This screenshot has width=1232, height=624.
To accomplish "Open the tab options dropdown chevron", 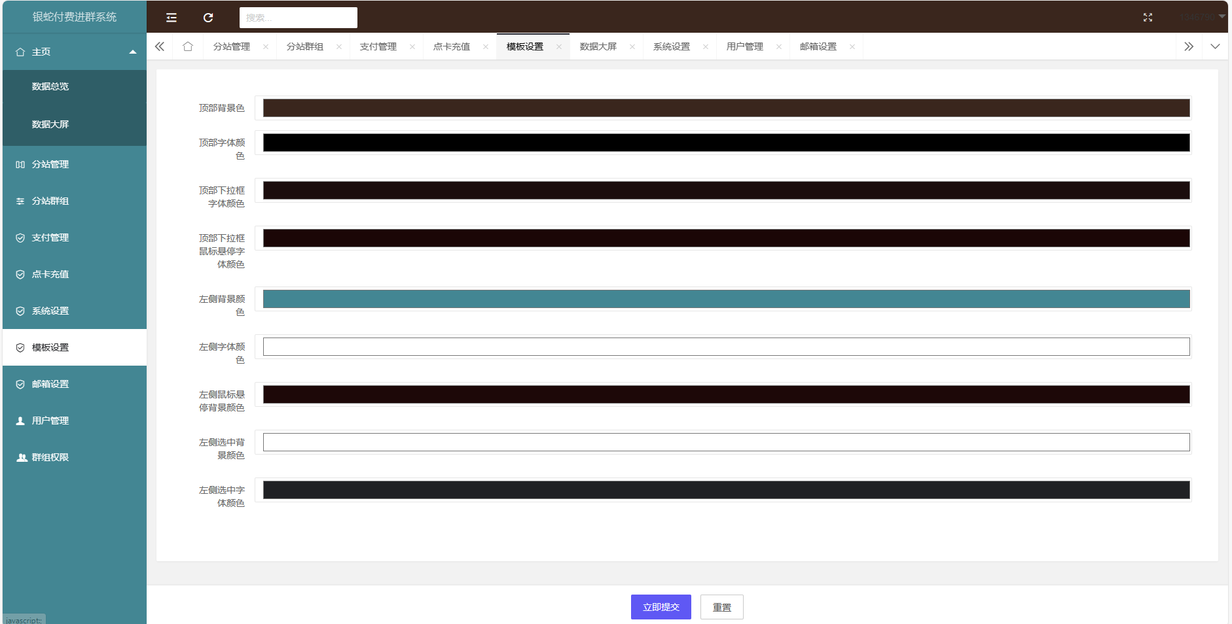I will point(1215,46).
